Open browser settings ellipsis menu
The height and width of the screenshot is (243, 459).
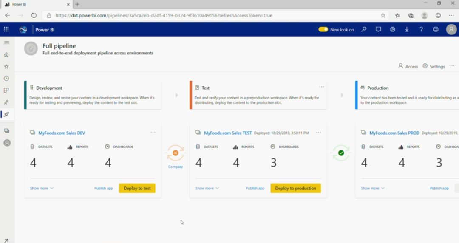(x=451, y=16)
